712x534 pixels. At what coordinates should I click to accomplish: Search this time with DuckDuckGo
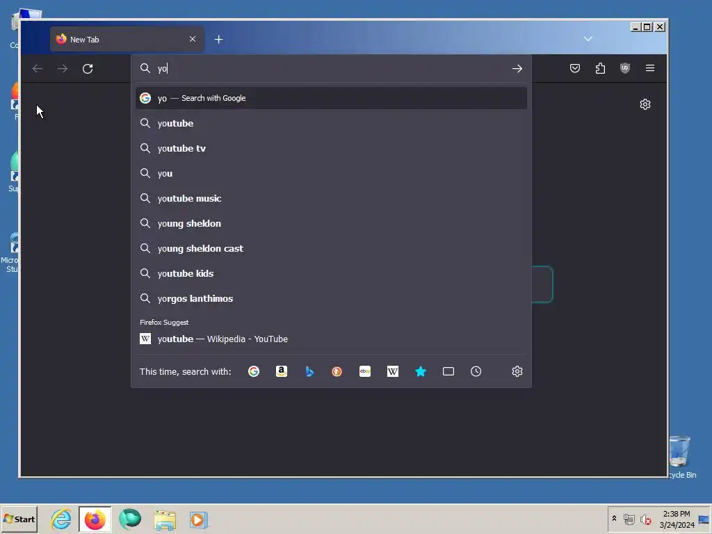[337, 371]
